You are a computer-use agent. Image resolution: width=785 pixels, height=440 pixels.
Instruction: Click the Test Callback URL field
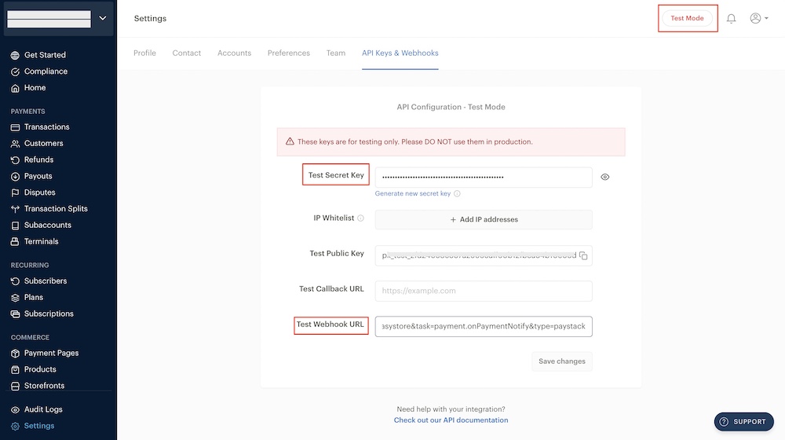(484, 291)
